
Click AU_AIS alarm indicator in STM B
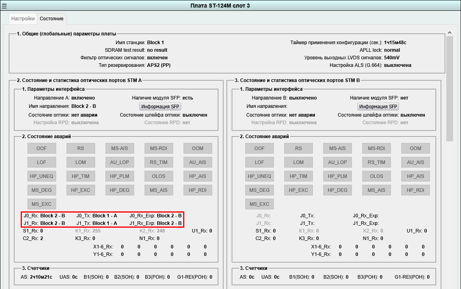pyautogui.click(x=416, y=162)
